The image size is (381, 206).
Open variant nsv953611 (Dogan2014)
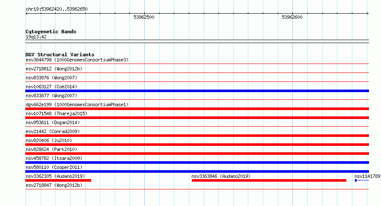click(x=53, y=122)
